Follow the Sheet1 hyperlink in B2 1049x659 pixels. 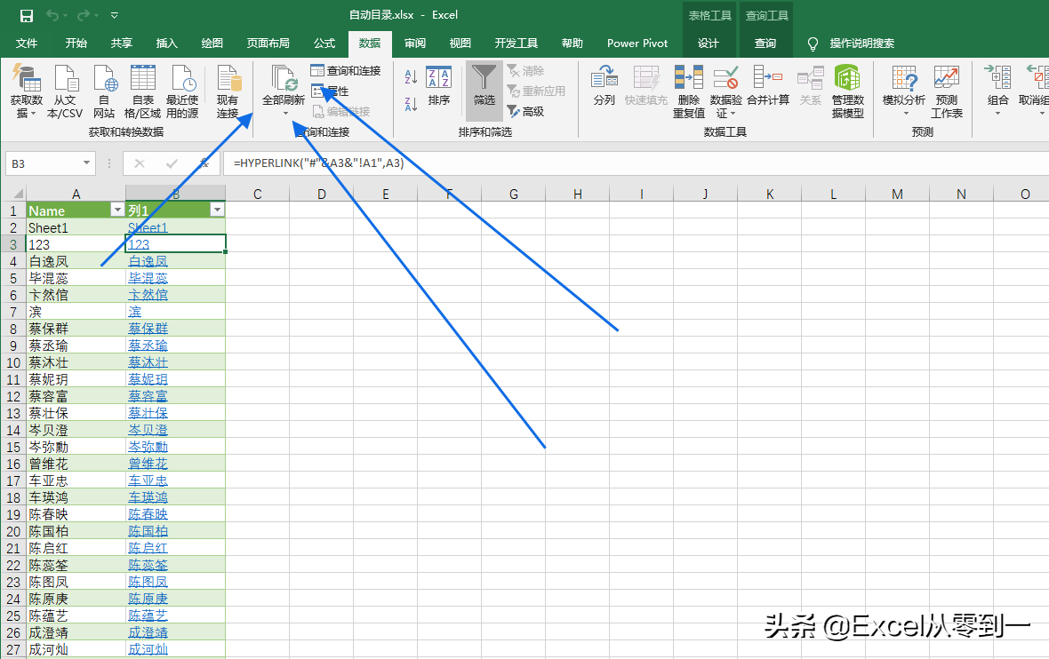(148, 227)
